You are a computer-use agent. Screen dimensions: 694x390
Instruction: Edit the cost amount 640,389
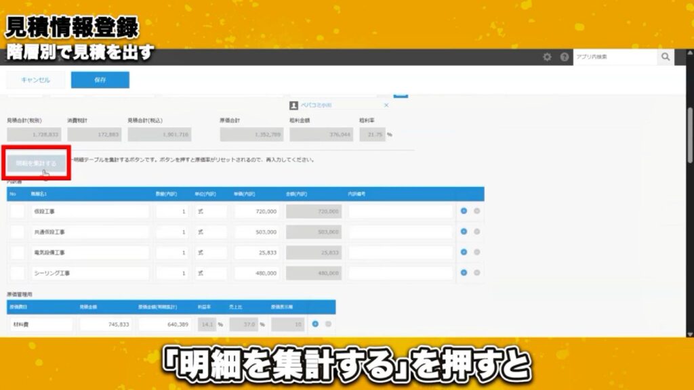point(165,324)
